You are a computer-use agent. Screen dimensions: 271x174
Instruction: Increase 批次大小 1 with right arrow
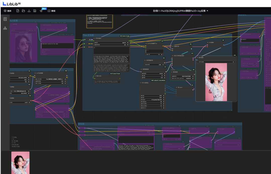[164, 108]
